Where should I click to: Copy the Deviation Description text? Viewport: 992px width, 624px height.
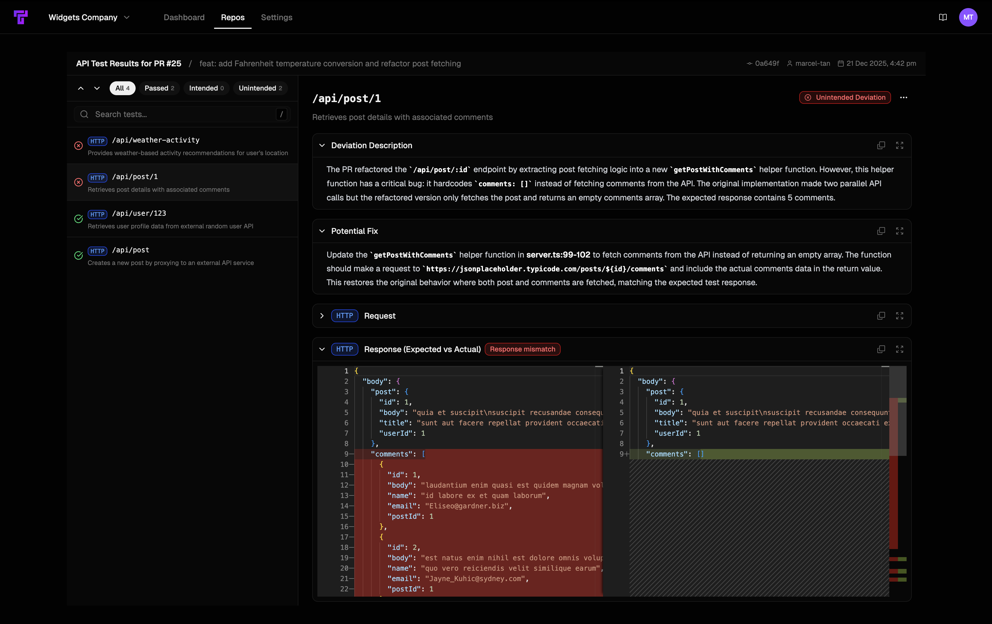[x=881, y=145]
